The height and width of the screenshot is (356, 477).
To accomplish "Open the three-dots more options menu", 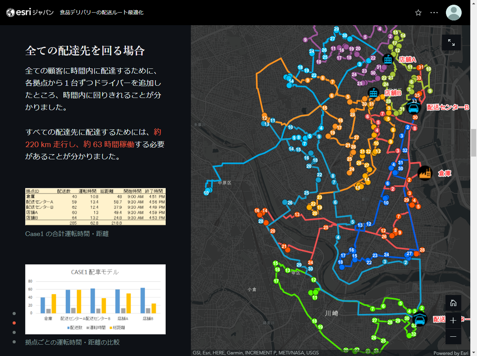I will [x=434, y=13].
